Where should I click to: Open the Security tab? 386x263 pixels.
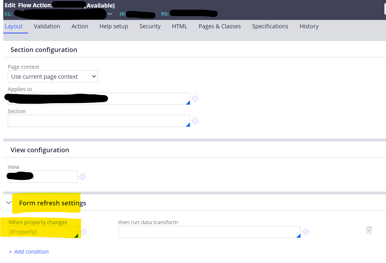(x=150, y=26)
